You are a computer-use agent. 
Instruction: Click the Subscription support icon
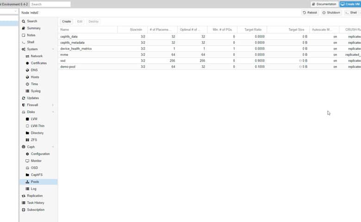[x=24, y=210]
